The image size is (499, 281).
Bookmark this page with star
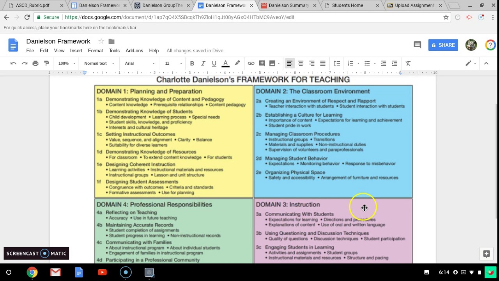pyautogui.click(x=446, y=17)
